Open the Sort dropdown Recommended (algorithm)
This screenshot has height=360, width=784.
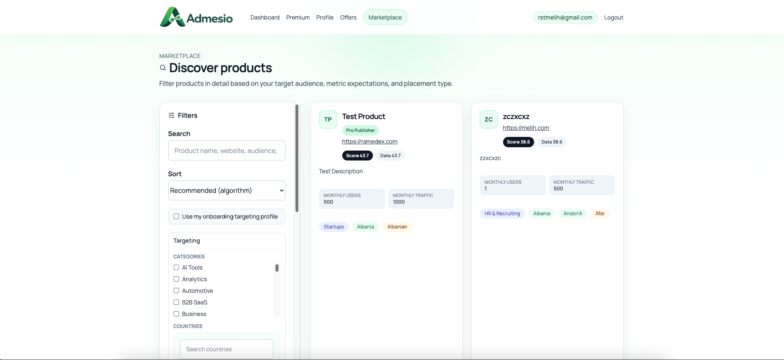pyautogui.click(x=227, y=190)
